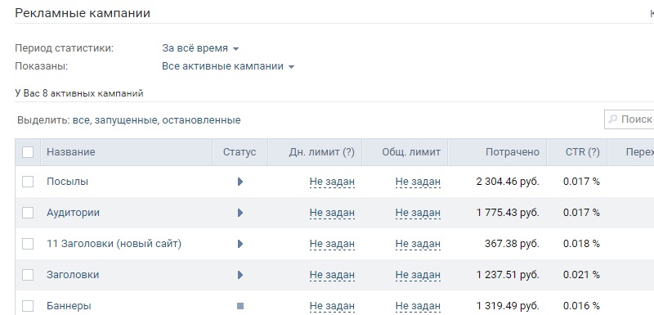Select launched campaigns via запущенные link

coord(126,120)
